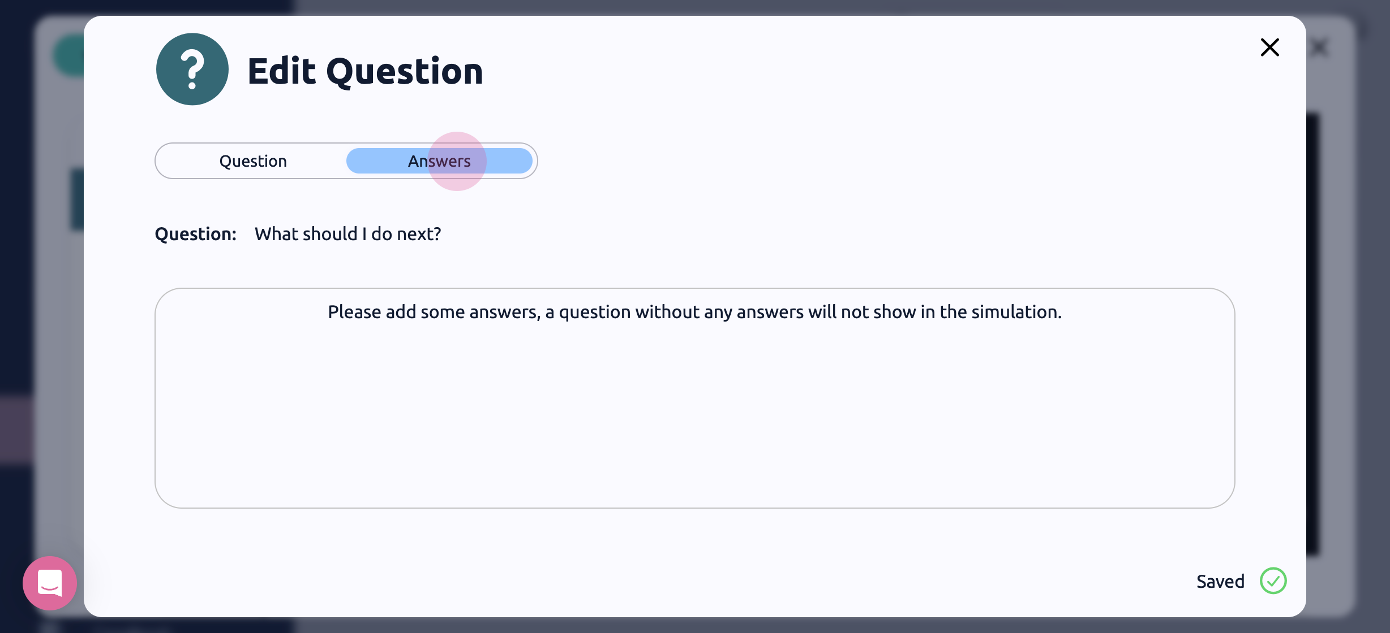Click the Edit Question heading

coord(365,71)
